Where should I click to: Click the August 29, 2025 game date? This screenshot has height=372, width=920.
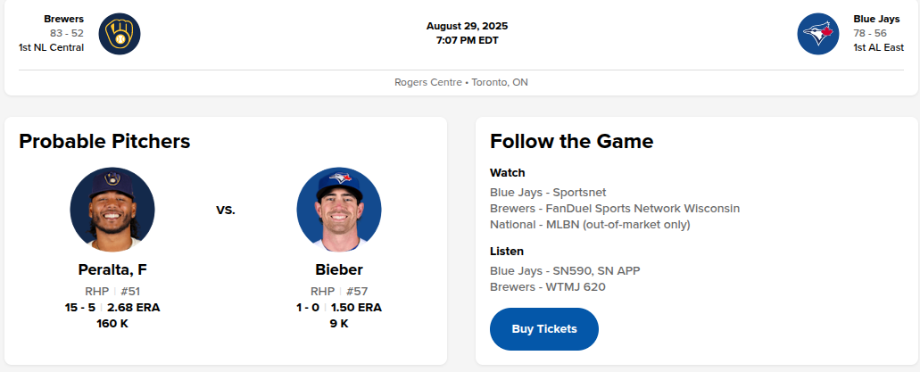(x=467, y=26)
